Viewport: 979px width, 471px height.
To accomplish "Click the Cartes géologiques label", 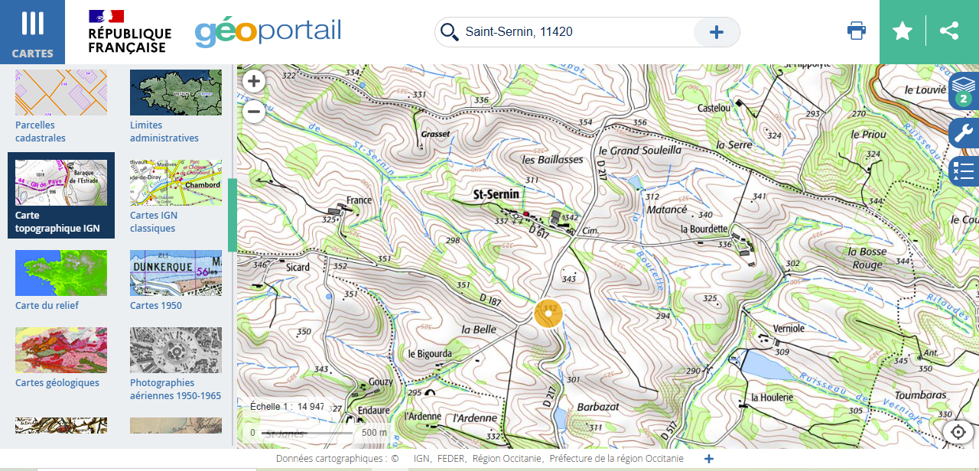I will tap(57, 383).
